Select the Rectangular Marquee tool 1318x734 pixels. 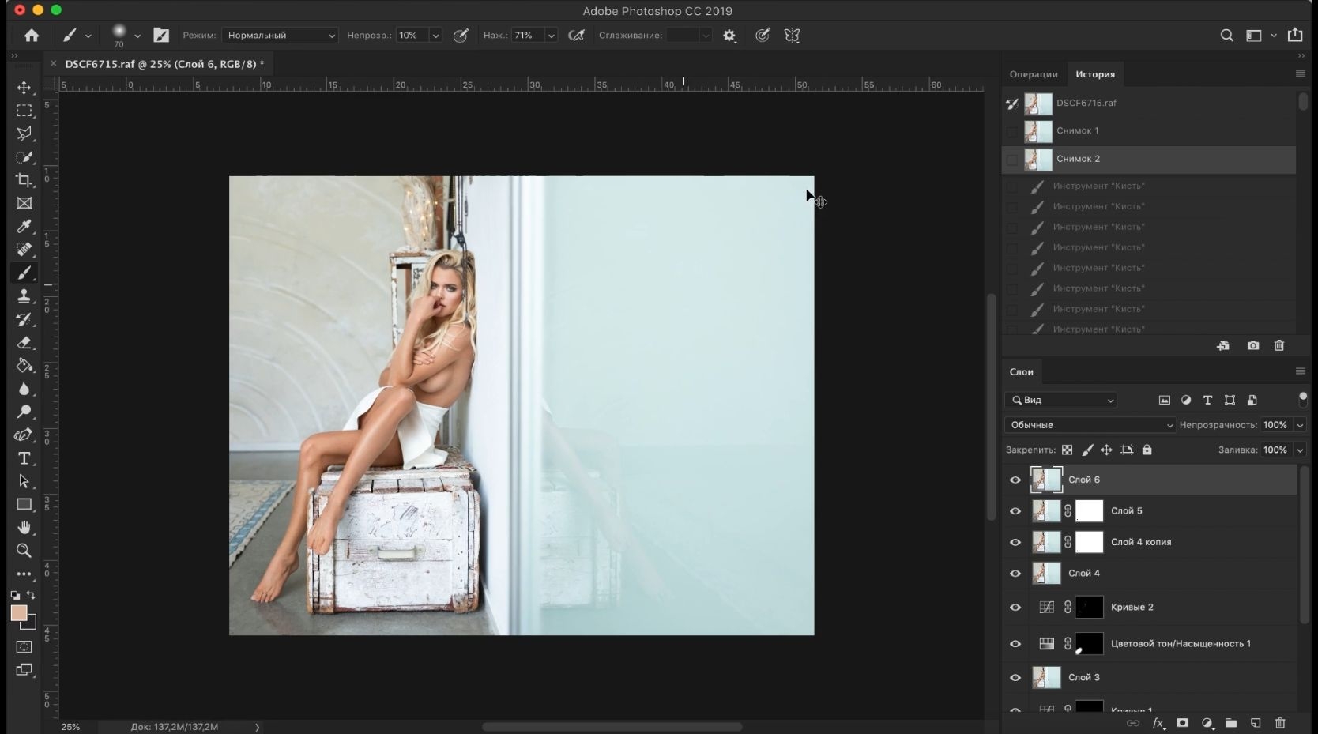coord(24,111)
